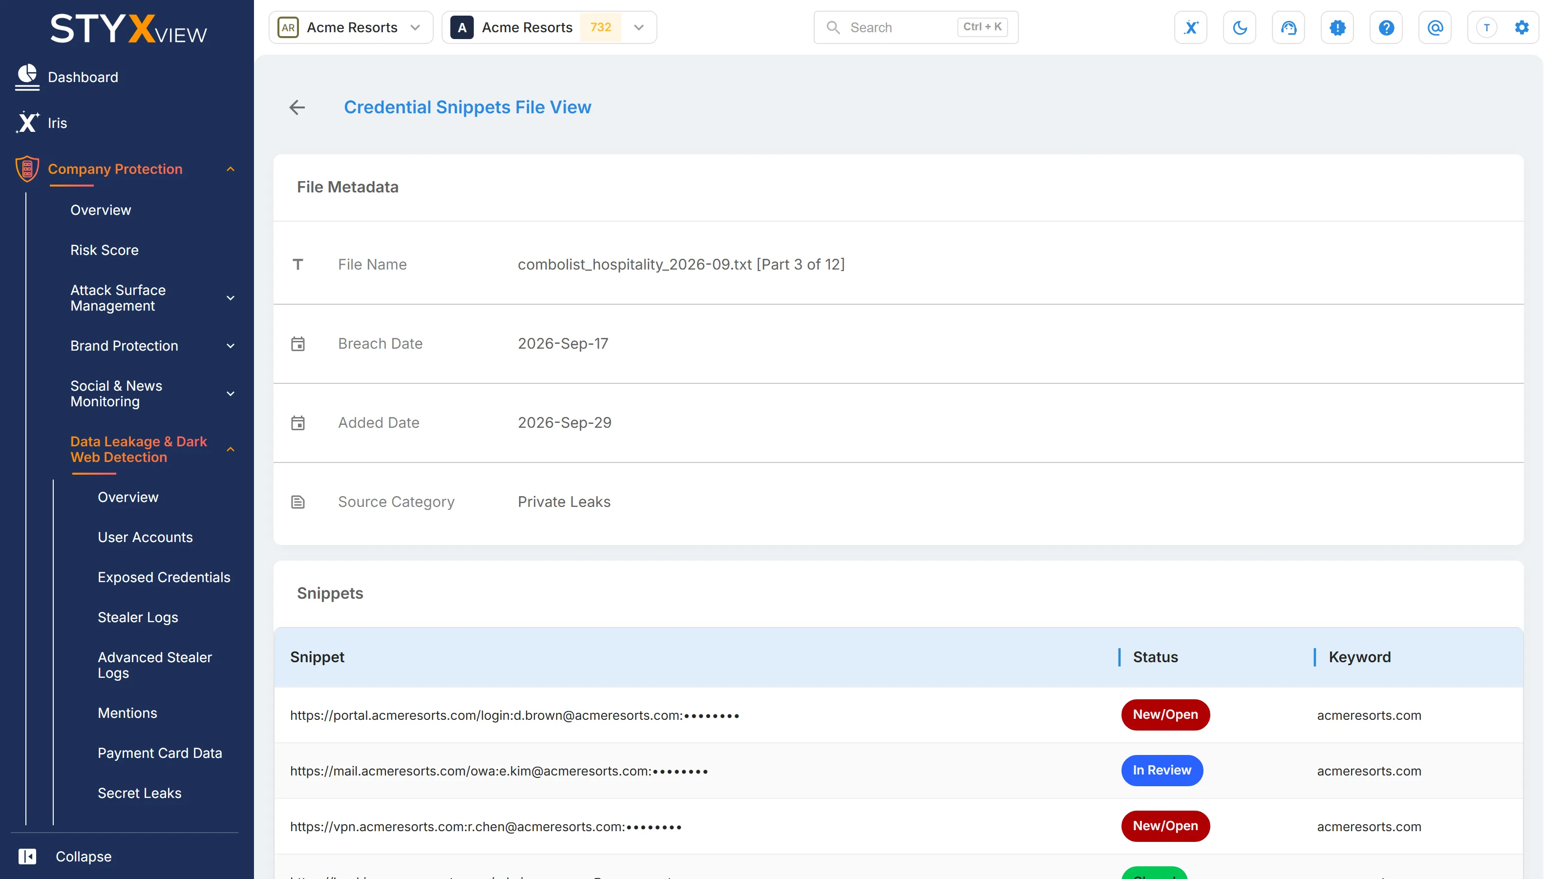
Task: Open User Accounts page
Action: (145, 537)
